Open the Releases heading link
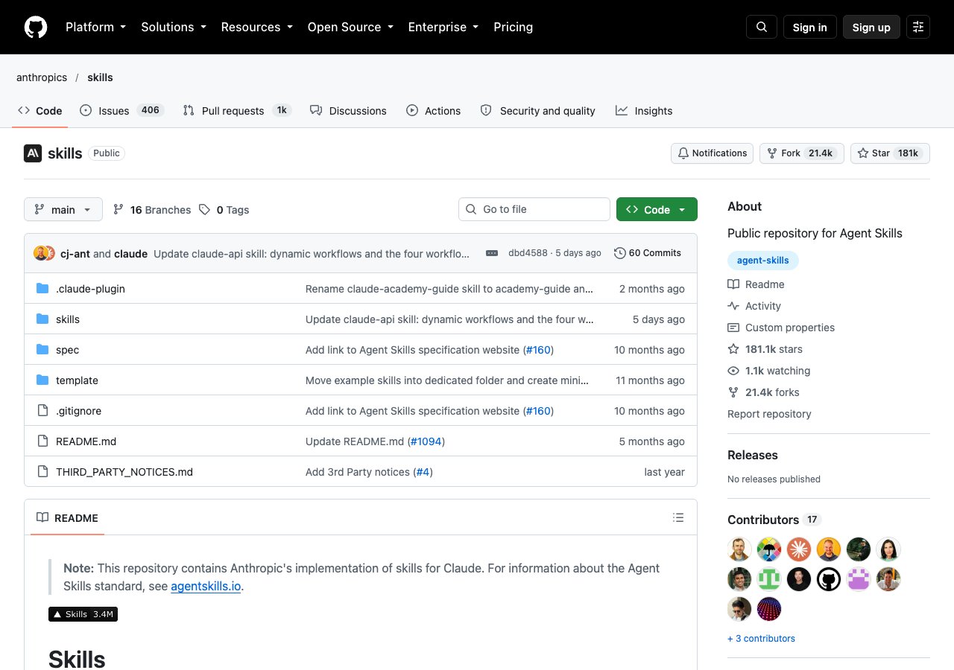954x670 pixels. coord(753,455)
